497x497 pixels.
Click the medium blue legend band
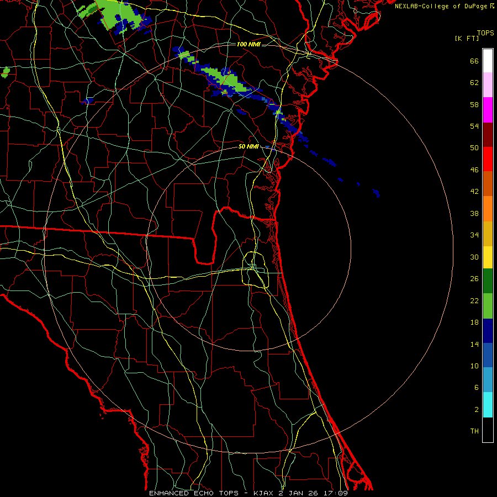click(x=488, y=355)
